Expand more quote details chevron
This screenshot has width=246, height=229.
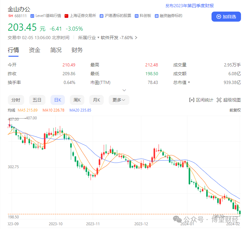[x=124, y=90]
